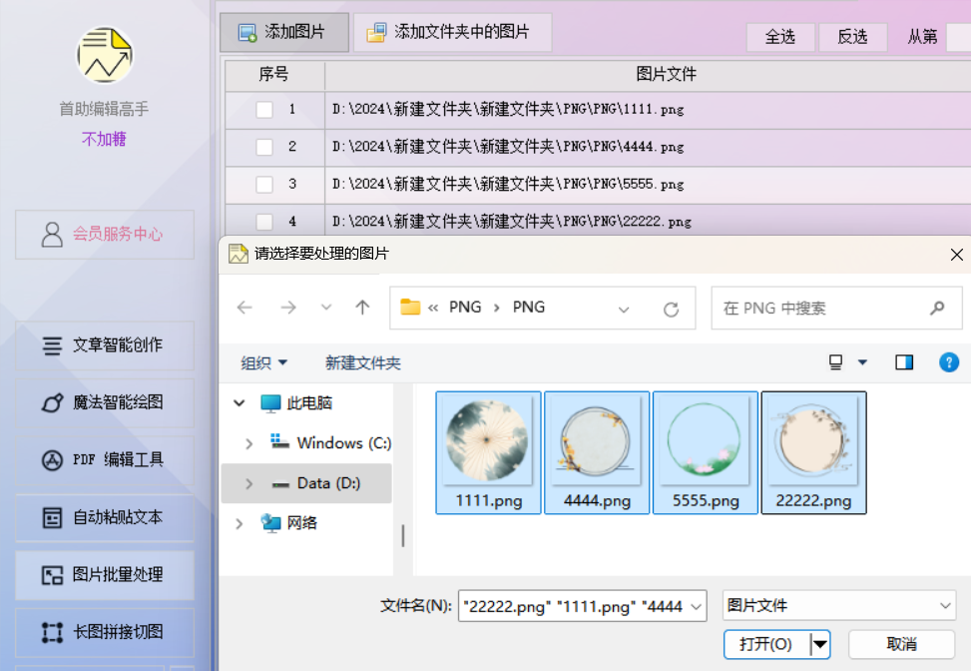The height and width of the screenshot is (671, 971).
Task: Open 自动粘贴文本 in sidebar
Action: point(105,517)
